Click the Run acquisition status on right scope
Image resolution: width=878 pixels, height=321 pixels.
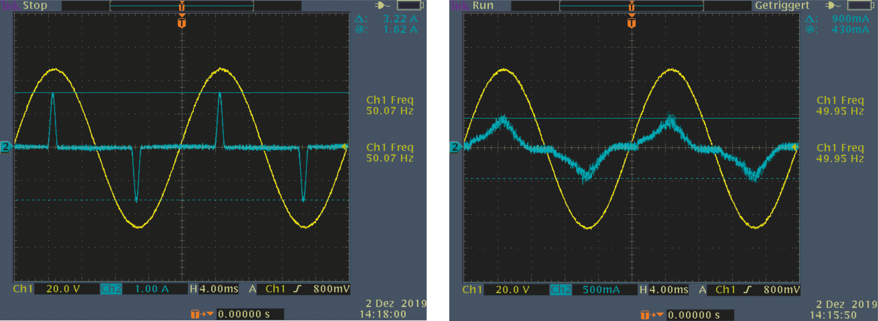(x=483, y=5)
